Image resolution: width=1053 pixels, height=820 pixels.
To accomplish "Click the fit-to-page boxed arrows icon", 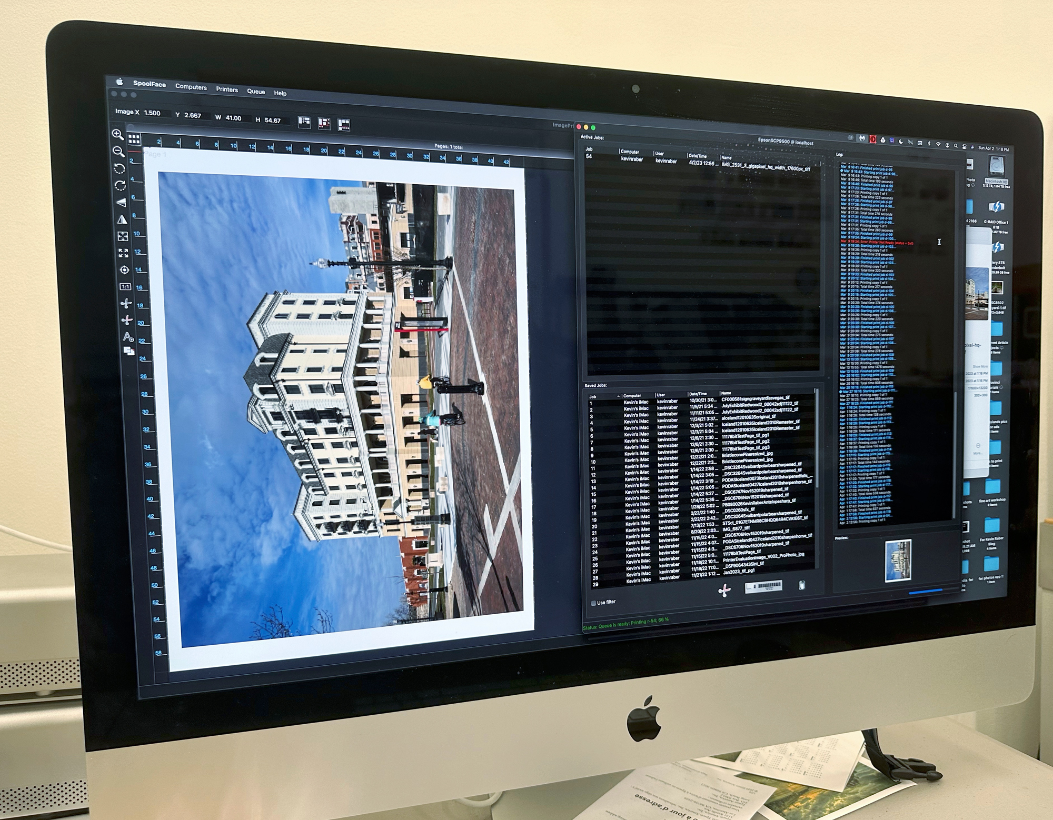I will coord(123,236).
